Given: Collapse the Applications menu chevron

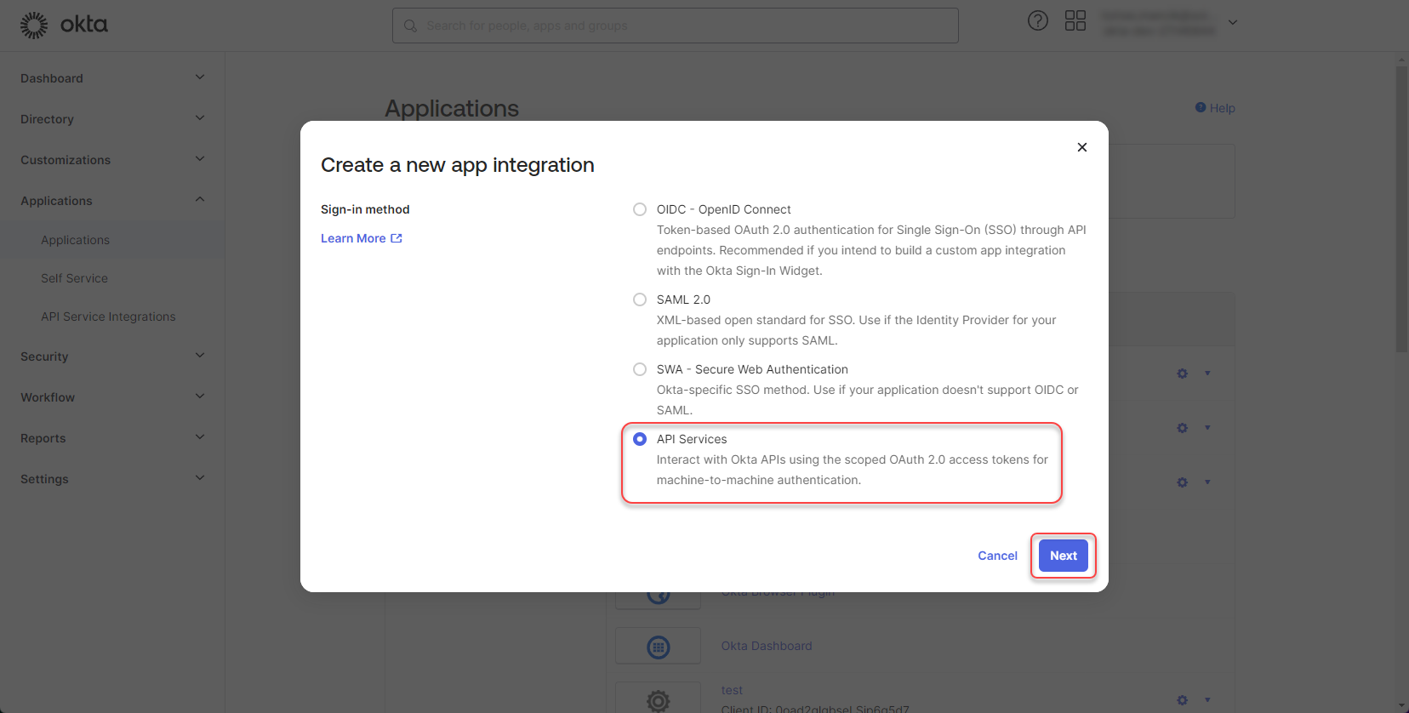Looking at the screenshot, I should (200, 200).
